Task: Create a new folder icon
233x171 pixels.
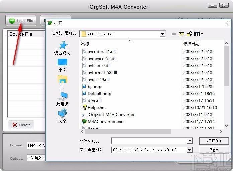Action: (x=189, y=34)
